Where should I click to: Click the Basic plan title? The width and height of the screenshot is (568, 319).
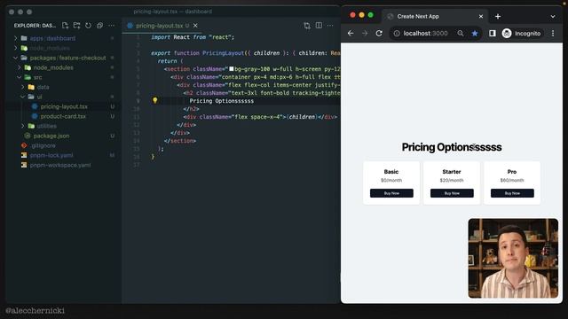[x=391, y=172]
